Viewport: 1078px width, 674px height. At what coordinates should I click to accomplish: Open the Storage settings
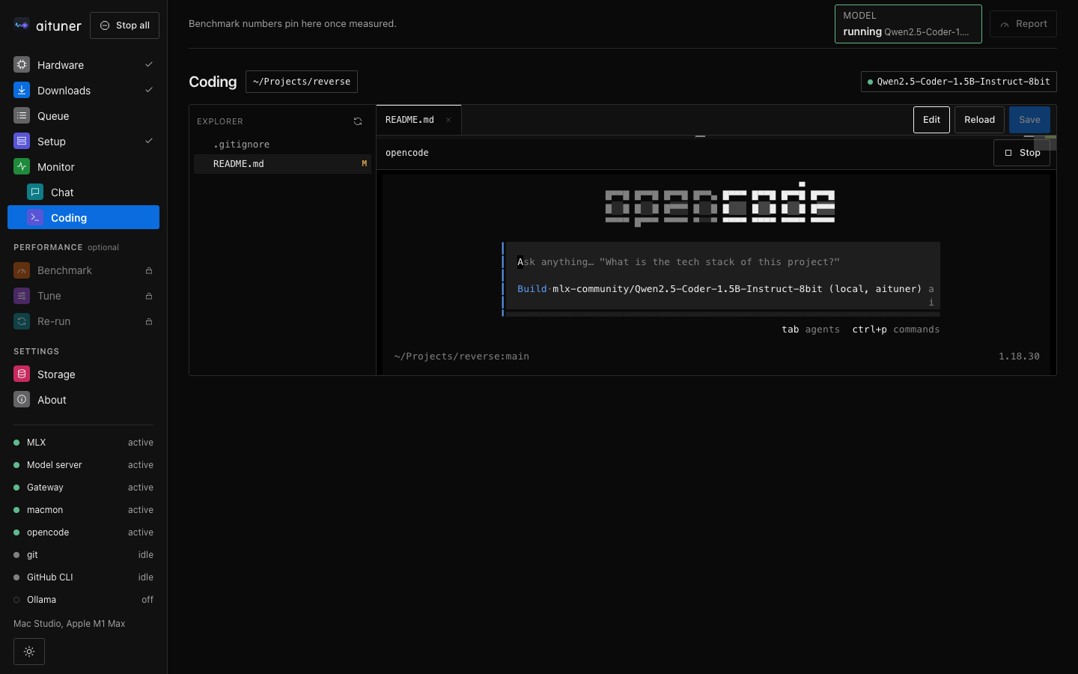[x=83, y=374]
